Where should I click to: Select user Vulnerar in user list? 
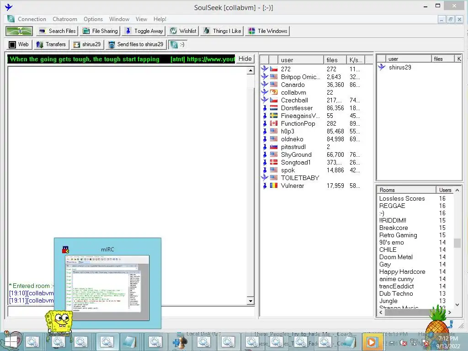tap(292, 186)
